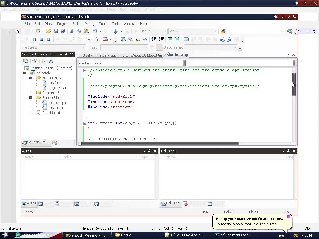Click the taskbar clock showing 9:55 PM

[x=307, y=235]
